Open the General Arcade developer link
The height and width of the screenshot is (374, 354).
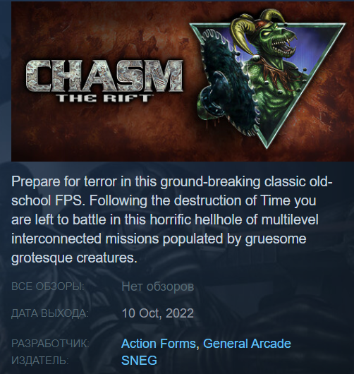247,344
